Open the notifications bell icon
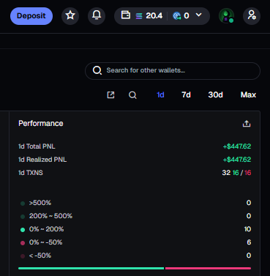 tap(97, 16)
